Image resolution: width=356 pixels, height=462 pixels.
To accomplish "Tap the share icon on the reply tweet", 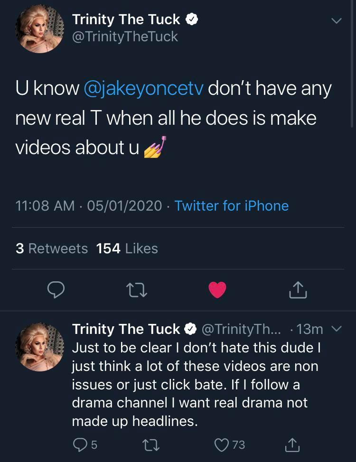I will pyautogui.click(x=293, y=445).
